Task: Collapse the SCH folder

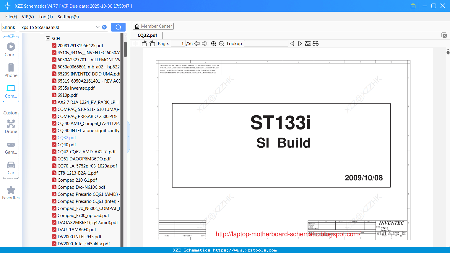Action: click(48, 38)
